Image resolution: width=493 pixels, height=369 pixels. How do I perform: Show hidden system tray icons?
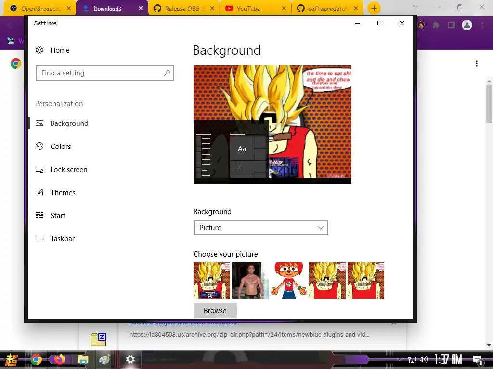click(x=400, y=359)
